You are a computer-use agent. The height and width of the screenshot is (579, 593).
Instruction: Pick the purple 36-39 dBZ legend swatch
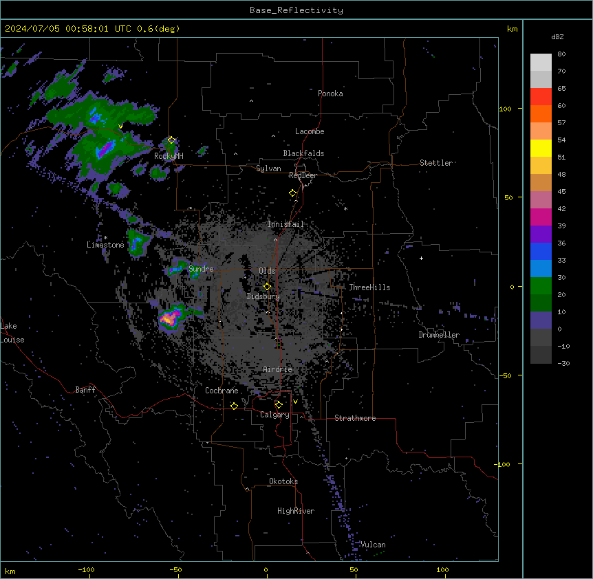coord(541,234)
